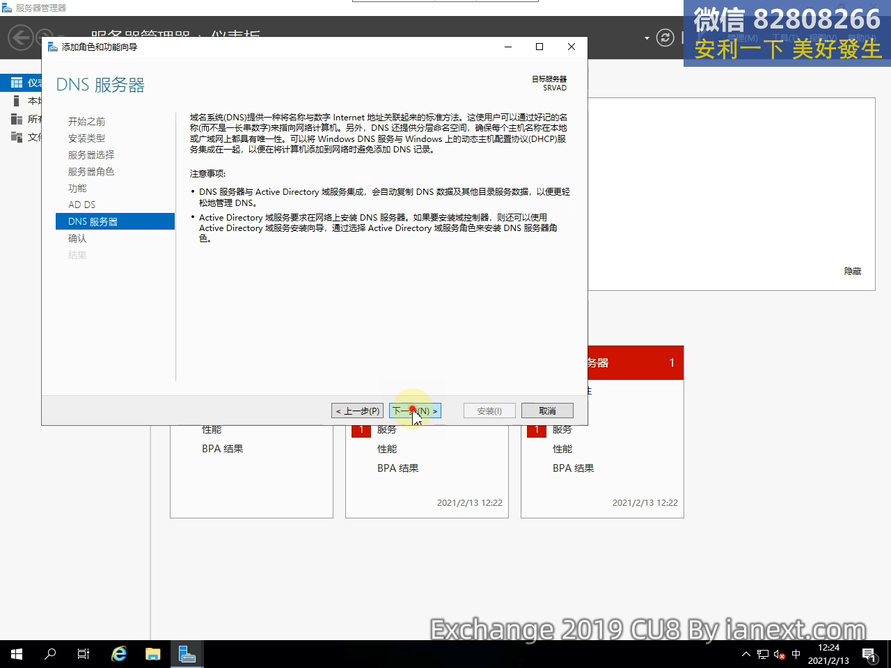Go to 功能 wizard step
Image resolution: width=891 pixels, height=668 pixels.
(x=77, y=189)
